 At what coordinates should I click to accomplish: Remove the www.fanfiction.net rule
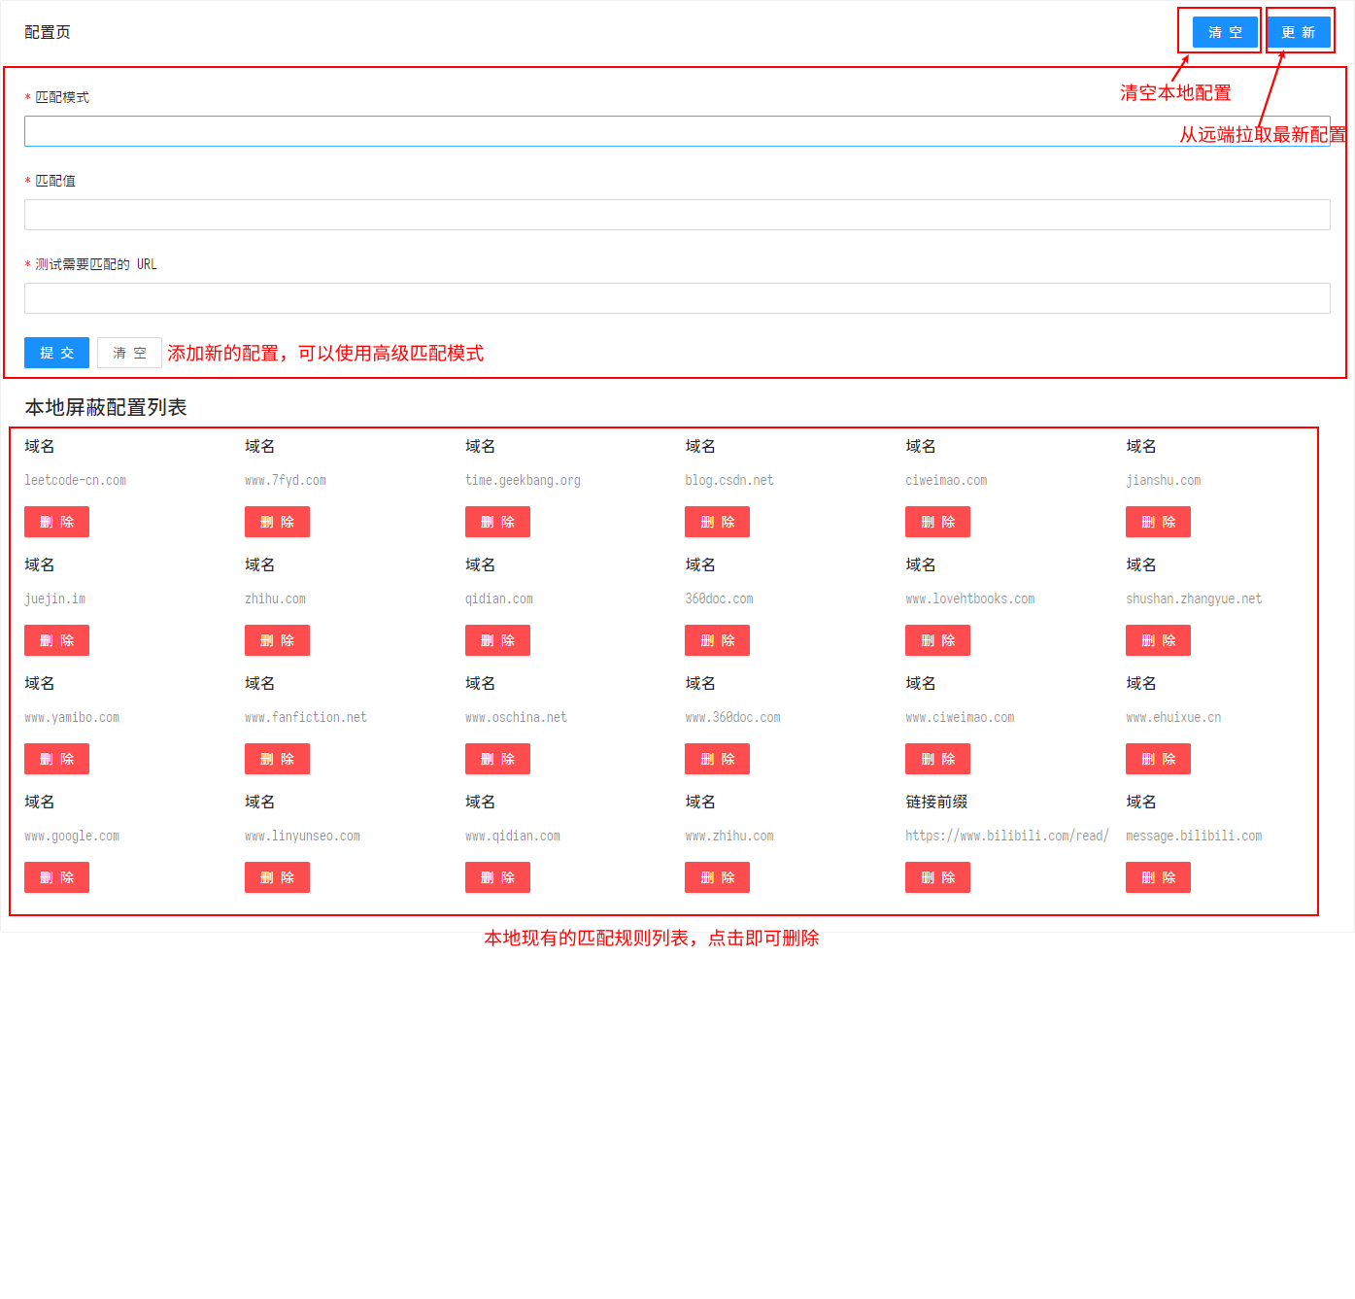click(x=277, y=759)
